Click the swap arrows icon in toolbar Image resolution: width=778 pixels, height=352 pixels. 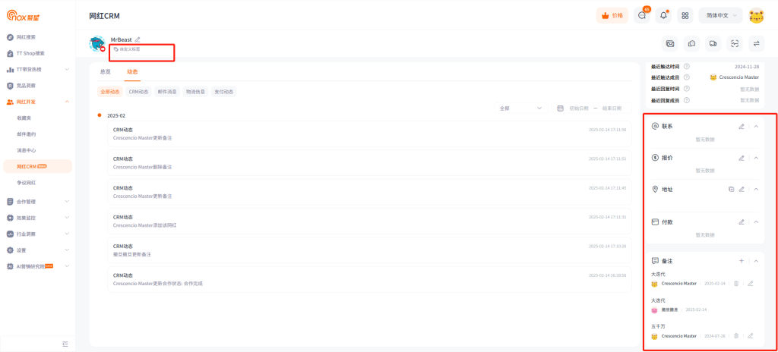click(x=756, y=43)
